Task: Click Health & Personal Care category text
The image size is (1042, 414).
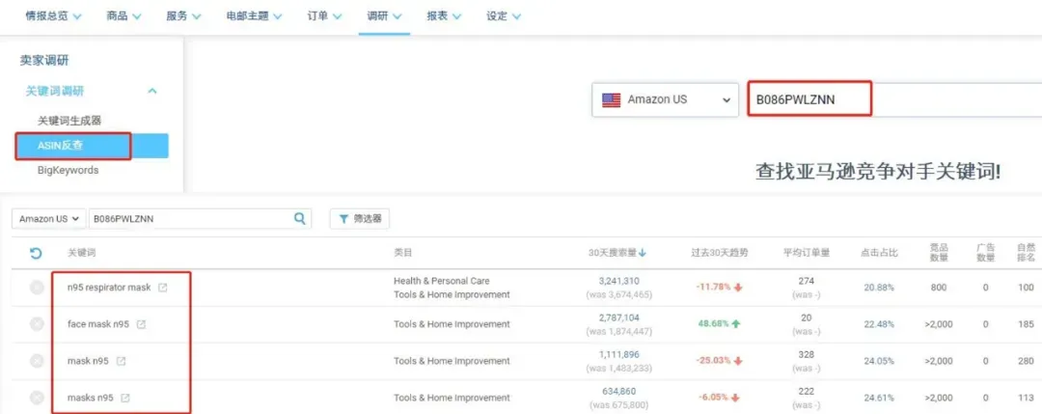Action: click(x=441, y=281)
